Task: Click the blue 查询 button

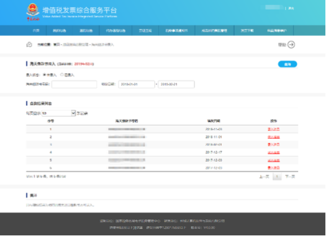Action: [288, 64]
